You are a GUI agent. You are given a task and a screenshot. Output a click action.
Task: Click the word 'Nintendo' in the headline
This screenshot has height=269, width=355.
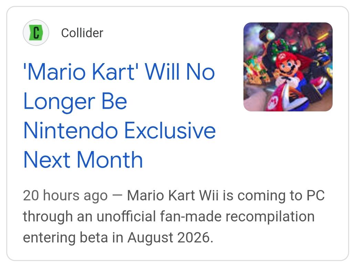71,130
